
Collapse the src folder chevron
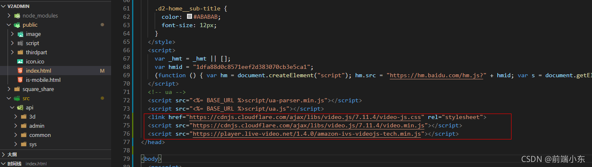tap(9, 98)
